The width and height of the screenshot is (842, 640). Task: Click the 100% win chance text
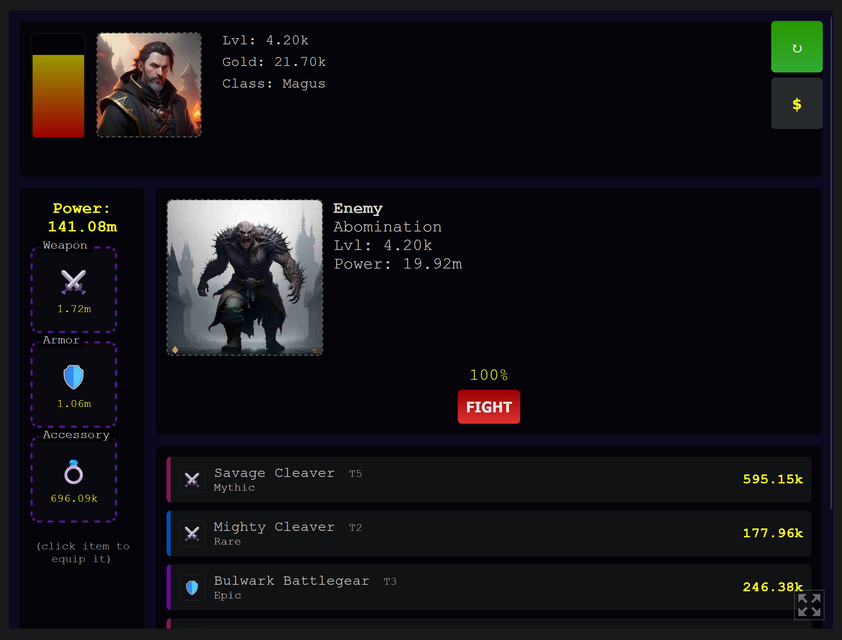click(x=489, y=375)
